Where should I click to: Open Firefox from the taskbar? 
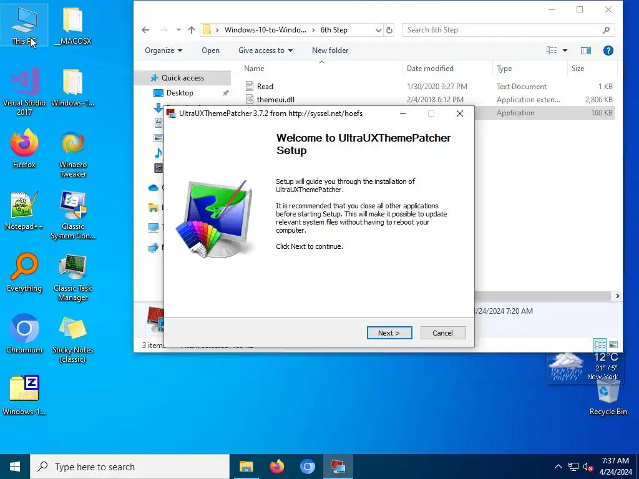(x=277, y=467)
